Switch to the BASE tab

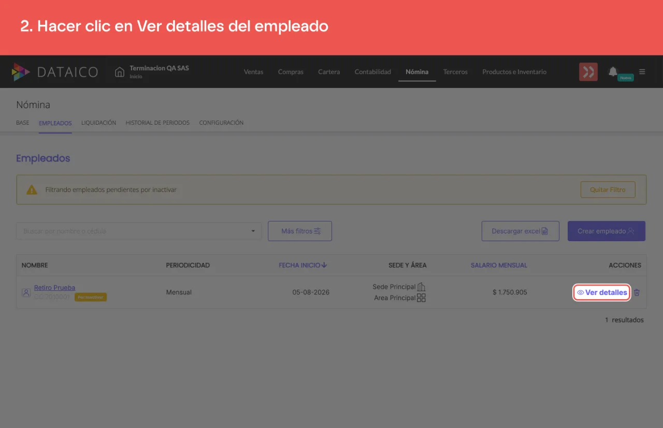point(23,123)
